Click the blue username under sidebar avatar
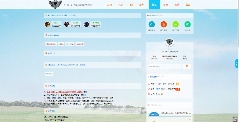Image resolution: width=239 pixels, height=122 pixels. pyautogui.click(x=170, y=49)
